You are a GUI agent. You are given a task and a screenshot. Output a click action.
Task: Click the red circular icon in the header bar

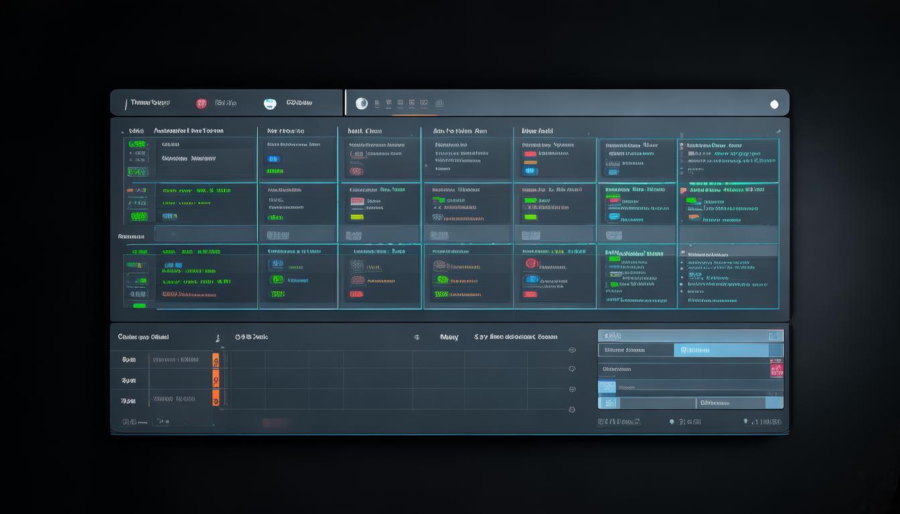[201, 103]
